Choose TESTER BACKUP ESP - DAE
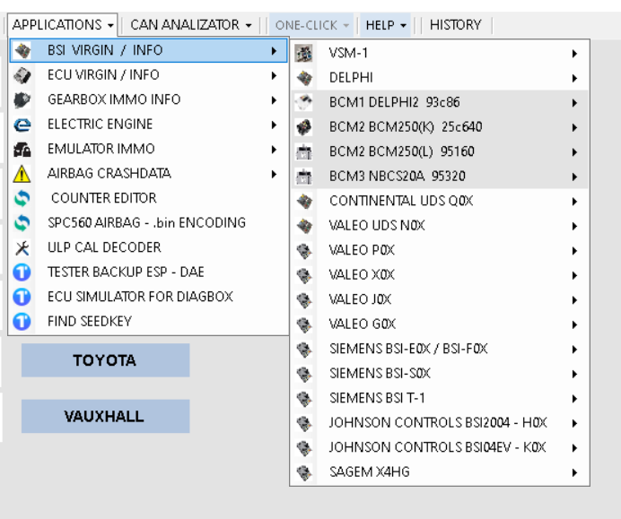 point(148,272)
